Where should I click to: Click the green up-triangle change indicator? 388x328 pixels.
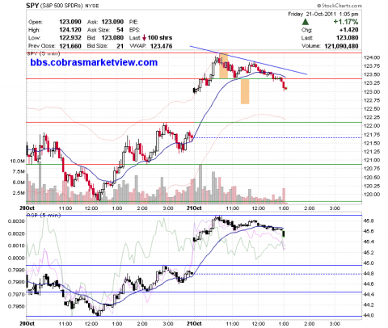(x=306, y=22)
